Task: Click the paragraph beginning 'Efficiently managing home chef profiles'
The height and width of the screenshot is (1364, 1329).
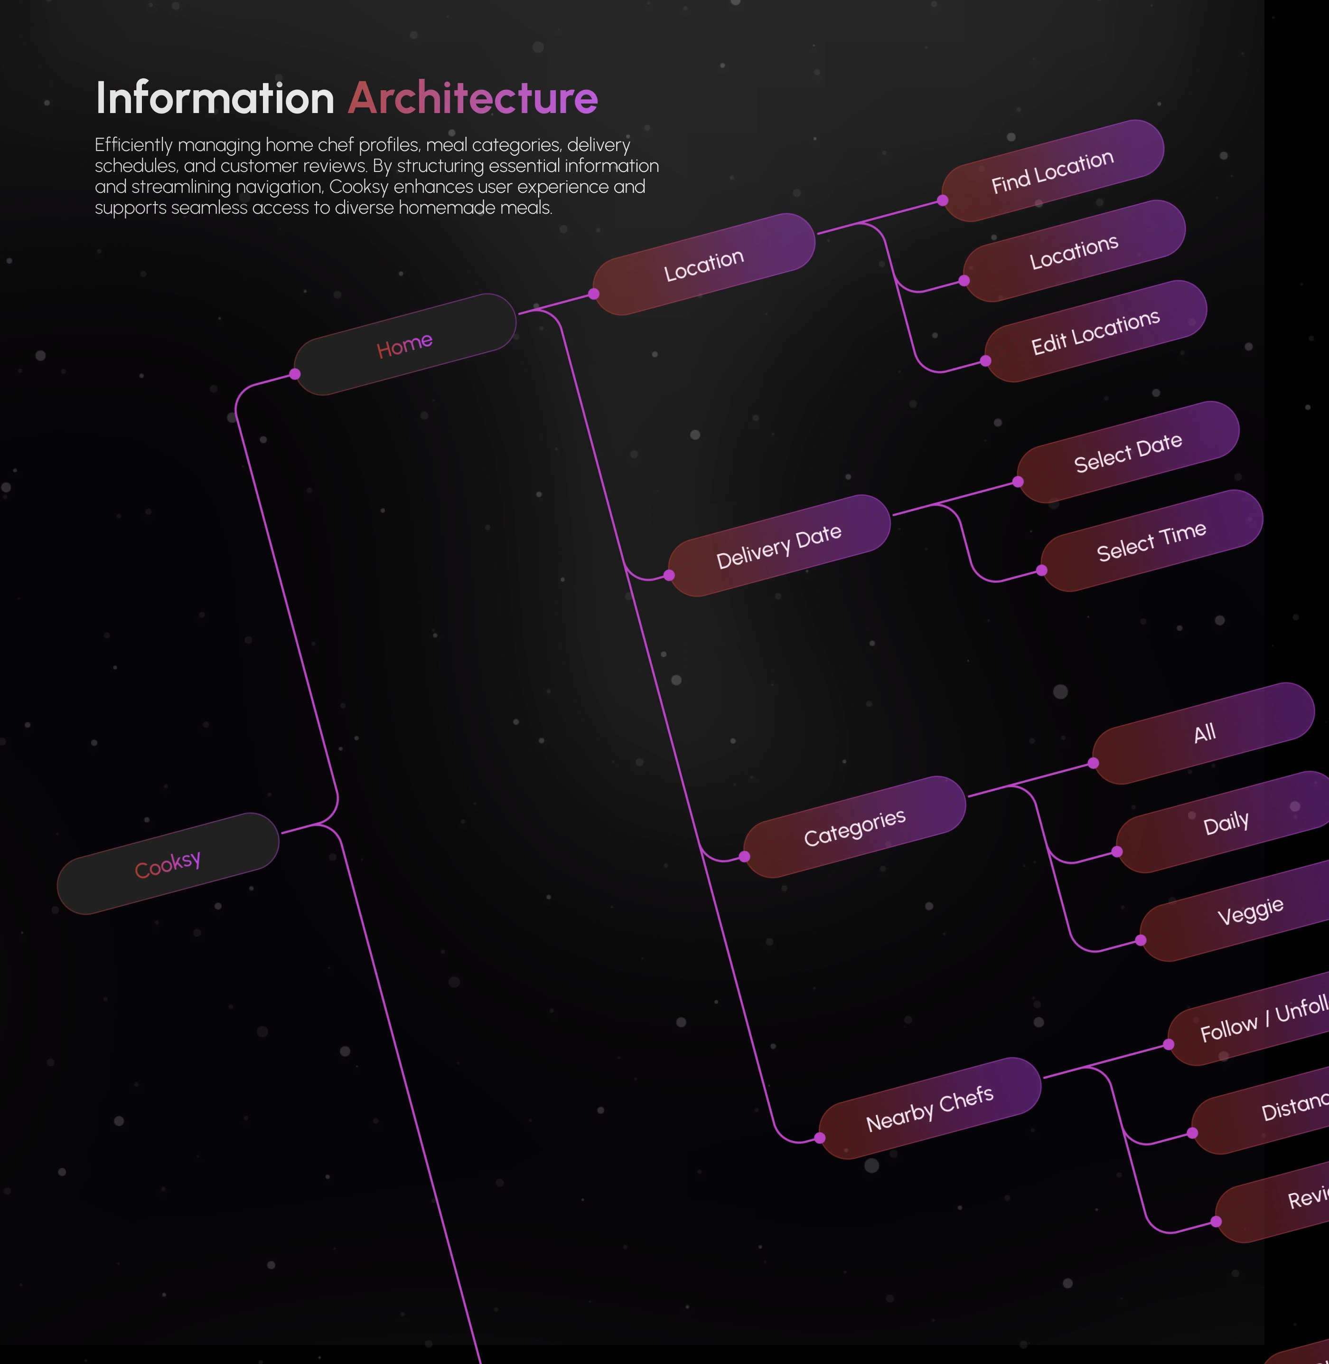Action: point(377,176)
